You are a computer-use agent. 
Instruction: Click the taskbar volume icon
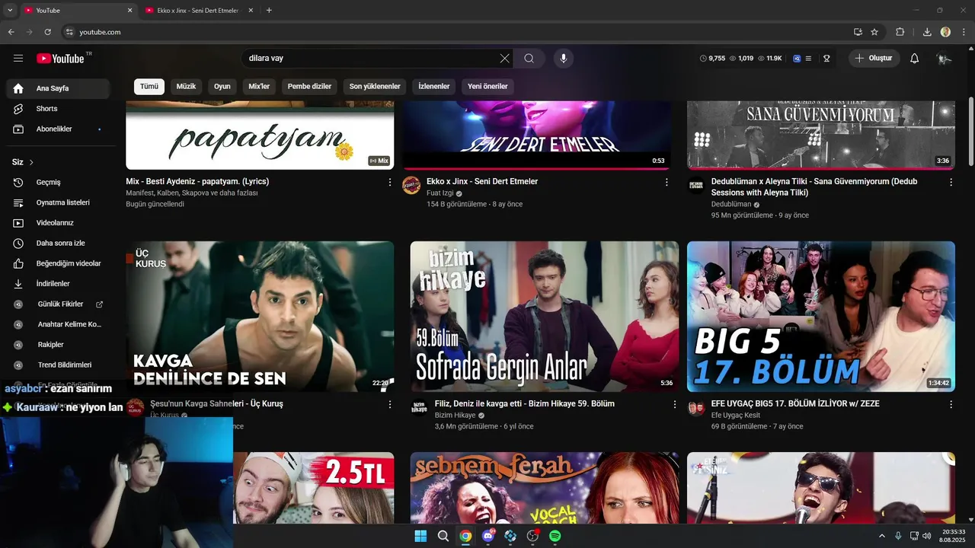[x=926, y=536]
